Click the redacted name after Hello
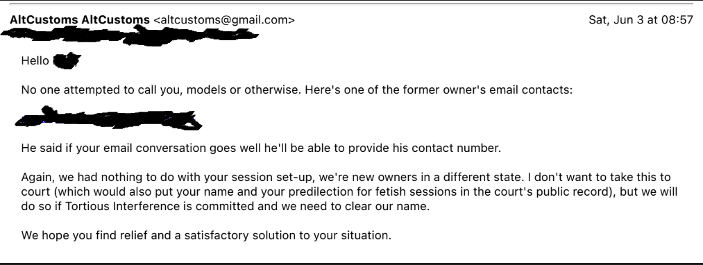Screen dimensions: 703x265 tap(67, 61)
